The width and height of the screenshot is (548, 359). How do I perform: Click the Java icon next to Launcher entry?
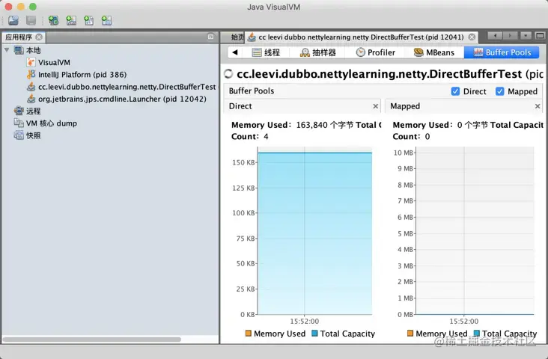[x=31, y=99]
